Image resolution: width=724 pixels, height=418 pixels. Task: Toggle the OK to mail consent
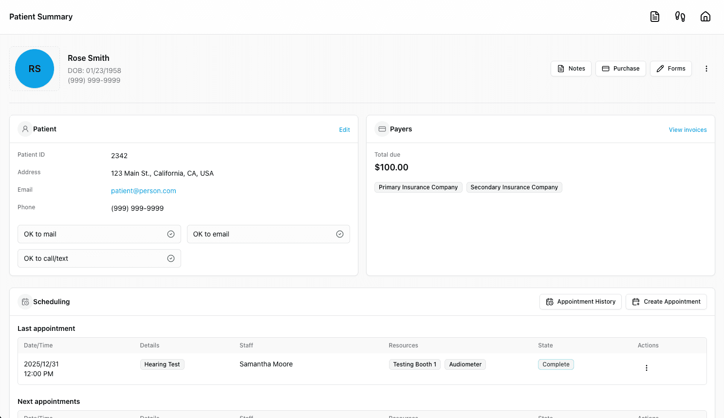[171, 234]
